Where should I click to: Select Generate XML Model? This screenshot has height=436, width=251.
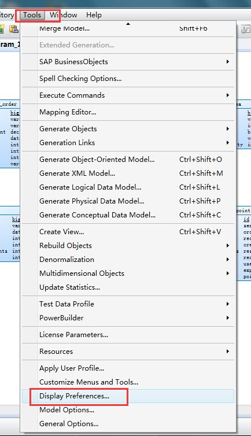tap(128, 173)
